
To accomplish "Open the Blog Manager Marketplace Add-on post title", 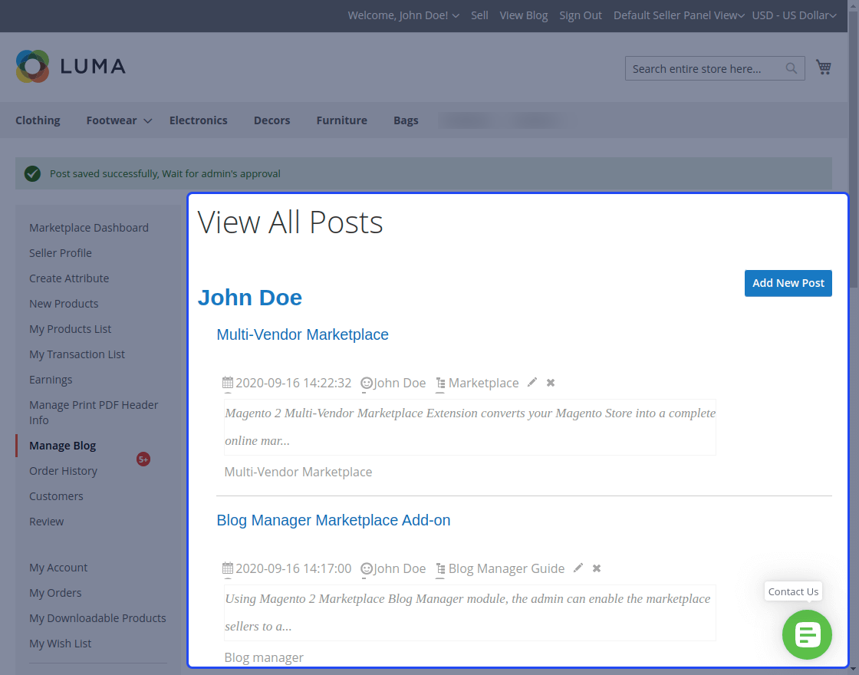I will coord(334,520).
